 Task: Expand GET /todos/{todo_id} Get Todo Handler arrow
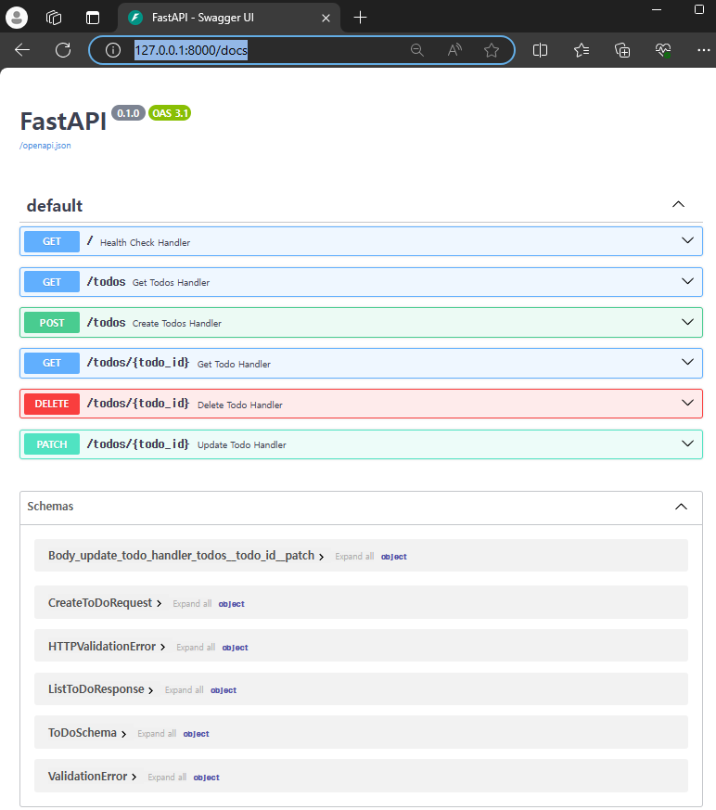tap(687, 362)
